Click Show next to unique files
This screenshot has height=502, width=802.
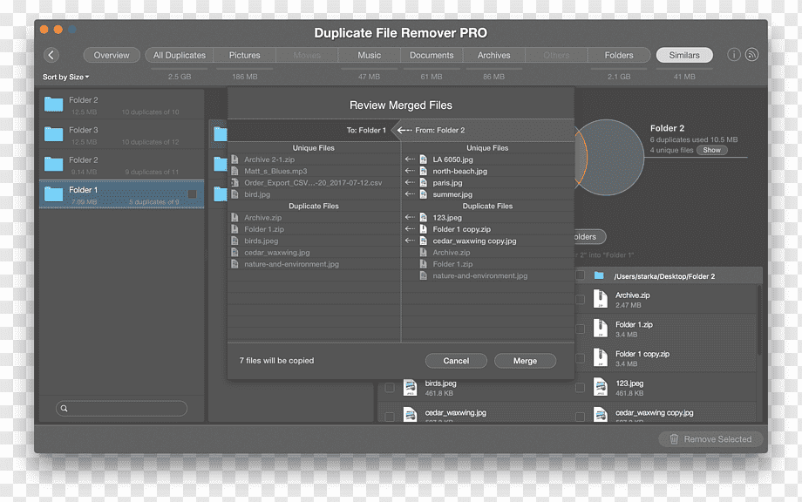(x=711, y=150)
